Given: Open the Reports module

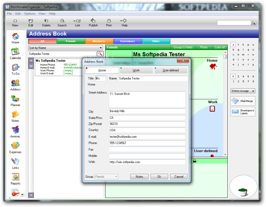Looking at the screenshot, I should 15,179.
